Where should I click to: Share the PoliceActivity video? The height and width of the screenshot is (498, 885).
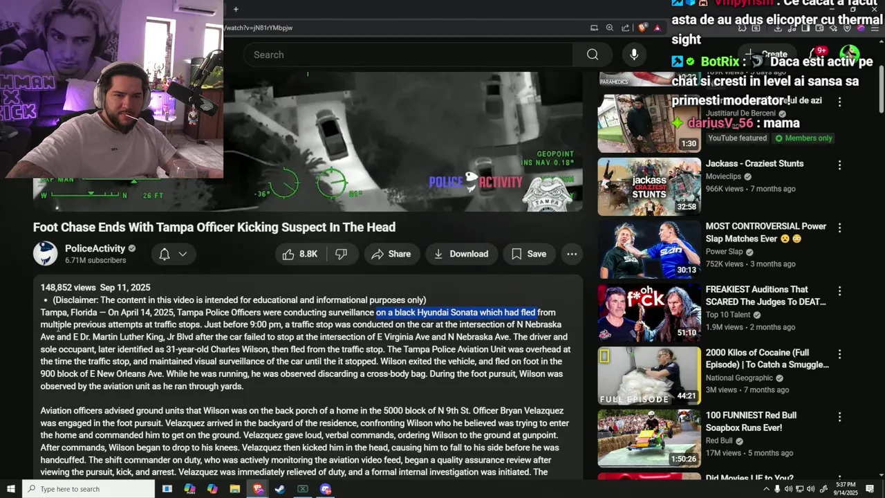(x=391, y=254)
